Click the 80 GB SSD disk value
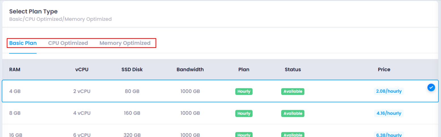 click(x=132, y=91)
